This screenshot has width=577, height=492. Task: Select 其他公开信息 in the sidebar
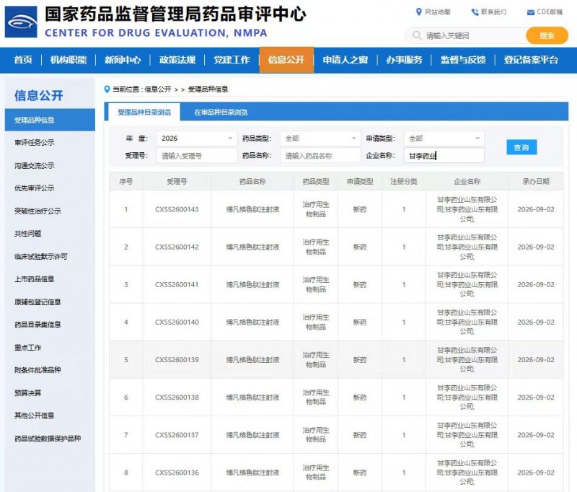click(35, 416)
